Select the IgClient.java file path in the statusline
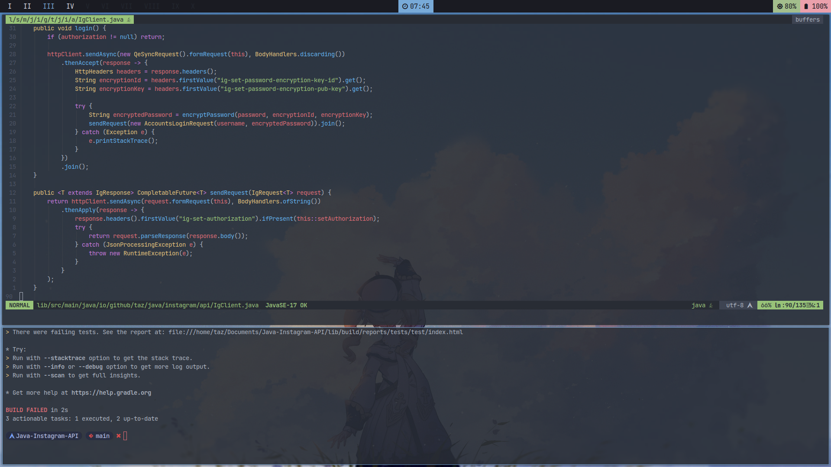This screenshot has width=831, height=467. click(x=147, y=305)
